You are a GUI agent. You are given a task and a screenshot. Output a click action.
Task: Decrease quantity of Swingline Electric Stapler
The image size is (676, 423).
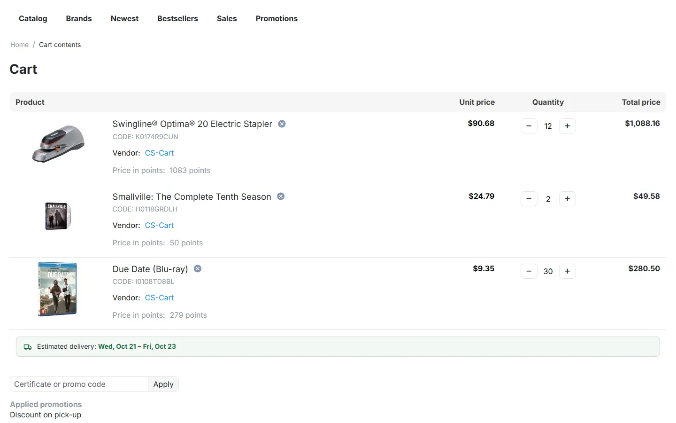coord(529,126)
